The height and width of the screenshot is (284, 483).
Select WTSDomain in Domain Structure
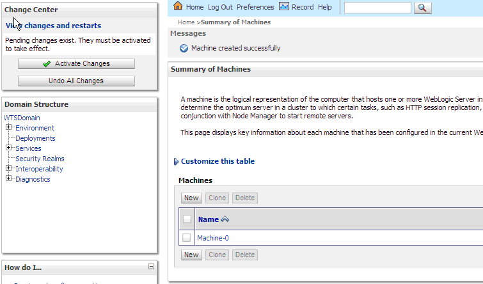point(22,118)
